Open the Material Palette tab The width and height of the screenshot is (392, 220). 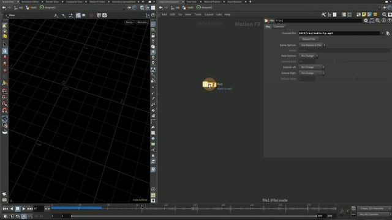tap(212, 1)
